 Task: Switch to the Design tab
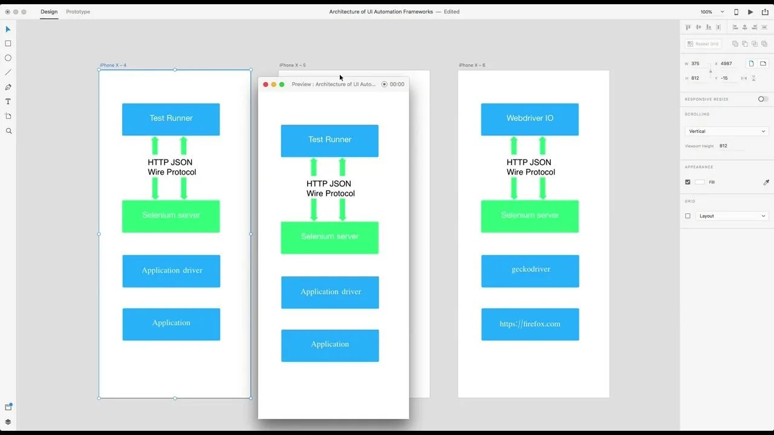[x=49, y=11]
